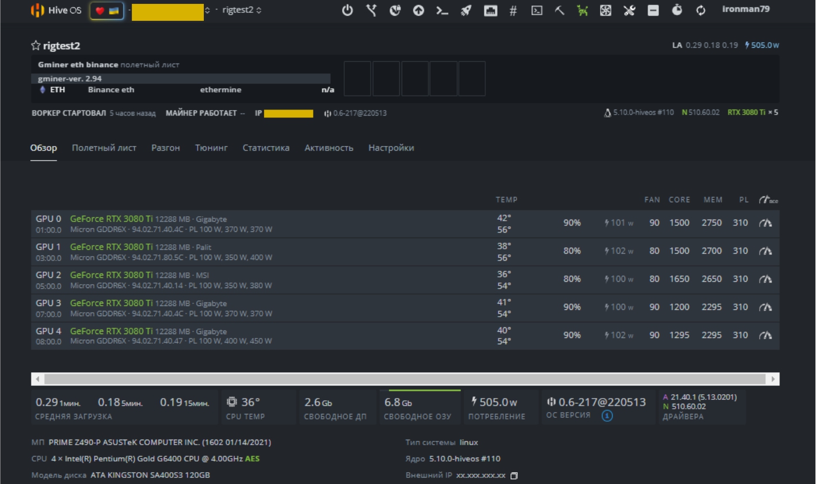Click the pickaxe miner actions icon

tap(560, 10)
